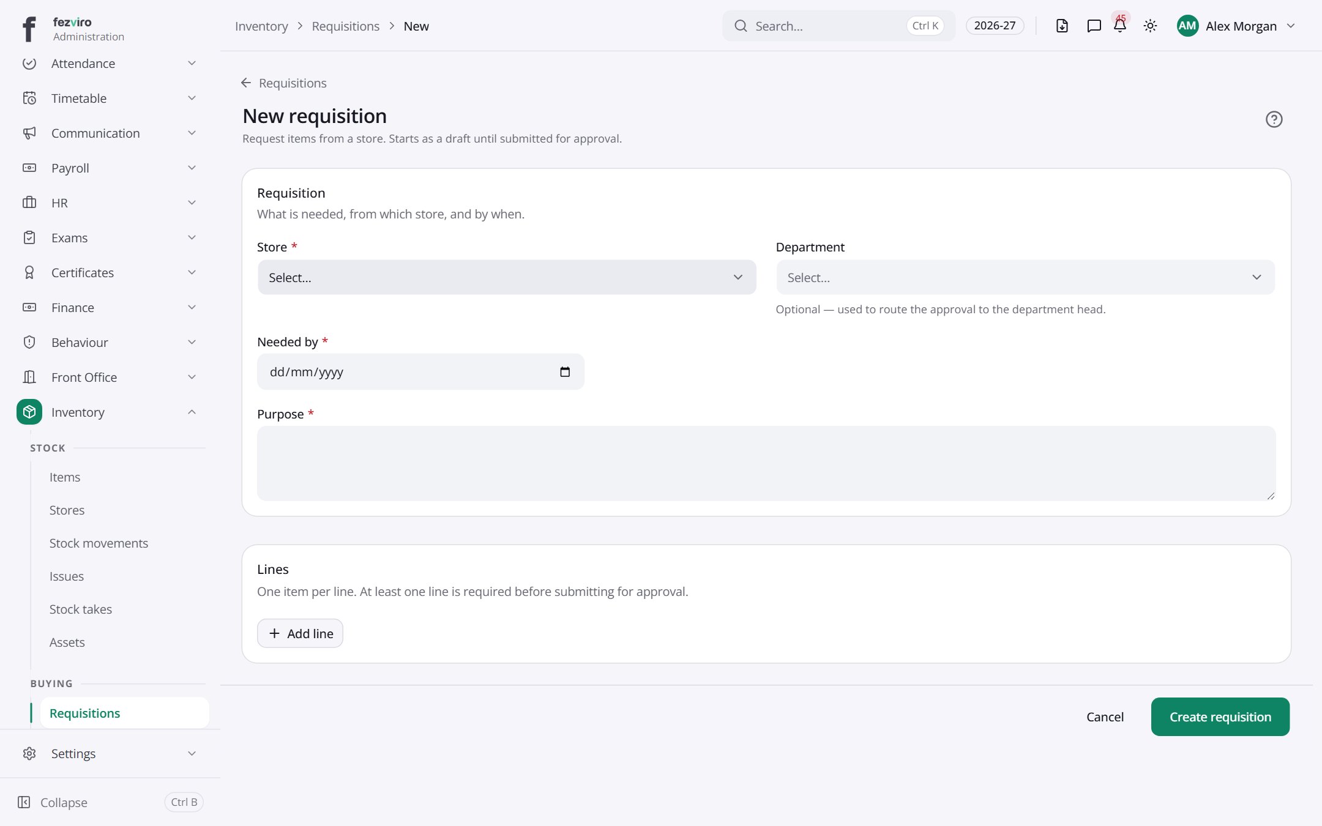
Task: Click the HR briefcase icon
Action: pos(29,203)
